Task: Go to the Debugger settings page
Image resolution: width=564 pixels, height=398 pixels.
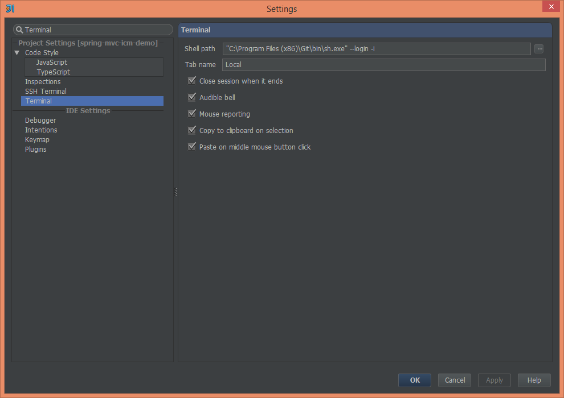Action: coord(40,120)
